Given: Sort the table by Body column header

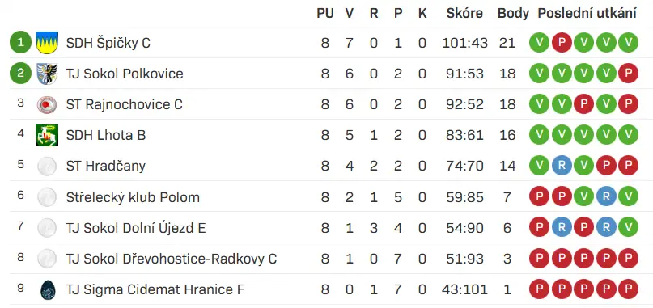Looking at the screenshot, I should click(513, 13).
